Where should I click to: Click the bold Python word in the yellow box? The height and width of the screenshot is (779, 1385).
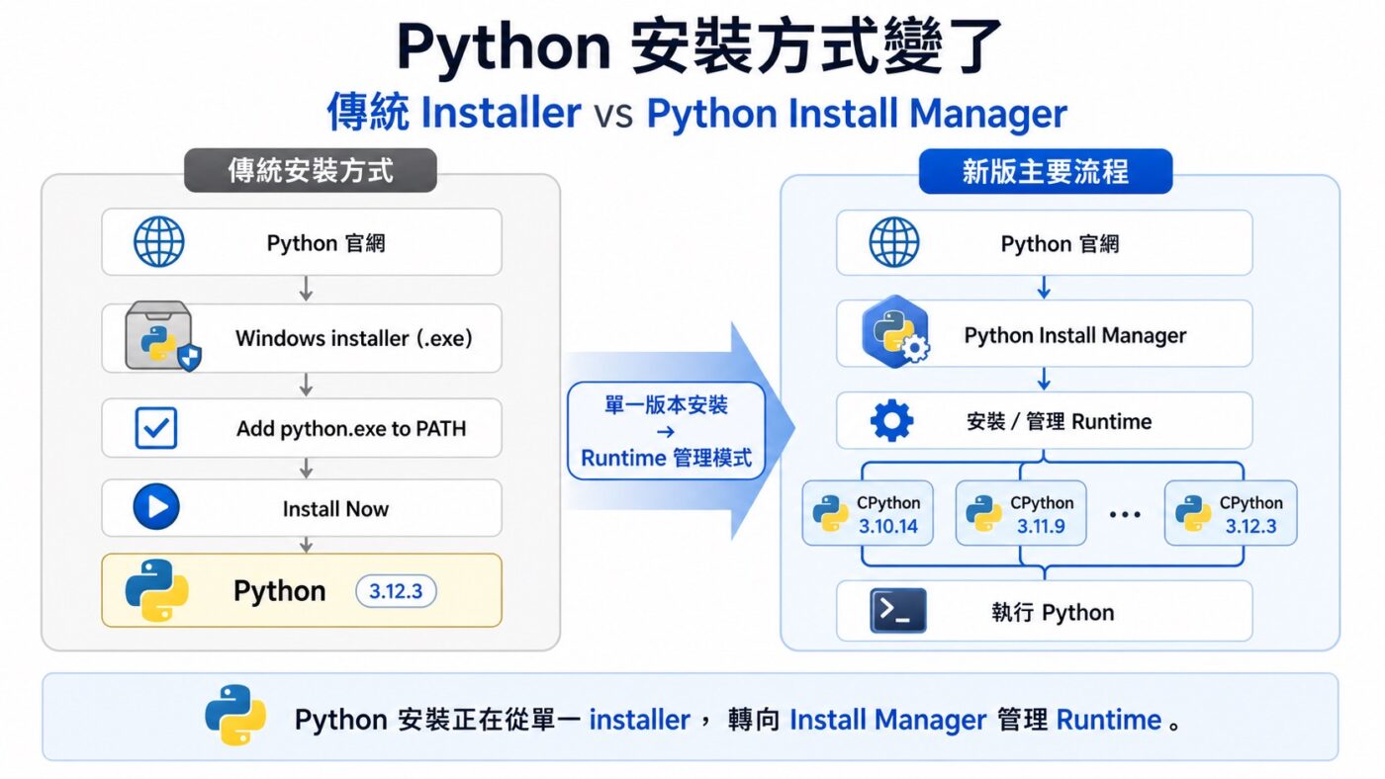click(x=279, y=591)
